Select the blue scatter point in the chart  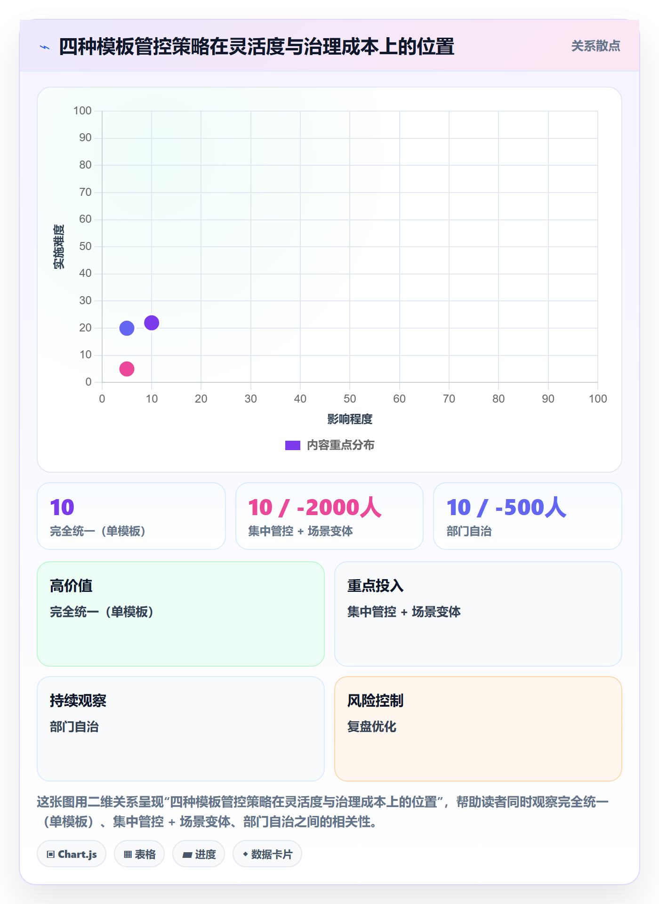click(127, 328)
